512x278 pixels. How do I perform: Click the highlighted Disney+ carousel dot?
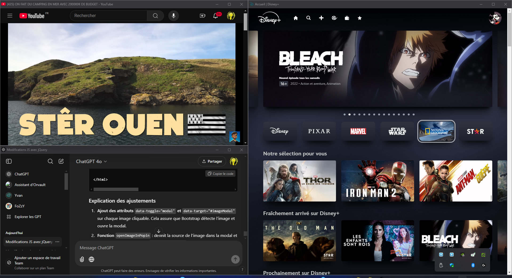click(x=349, y=114)
